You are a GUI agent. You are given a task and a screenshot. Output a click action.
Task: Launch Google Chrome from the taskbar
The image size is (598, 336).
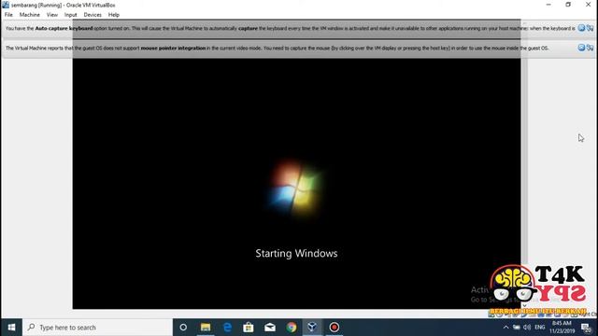tap(292, 328)
